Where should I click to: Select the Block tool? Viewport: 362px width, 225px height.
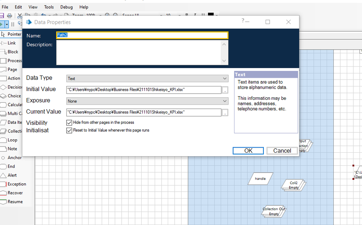pos(13,52)
